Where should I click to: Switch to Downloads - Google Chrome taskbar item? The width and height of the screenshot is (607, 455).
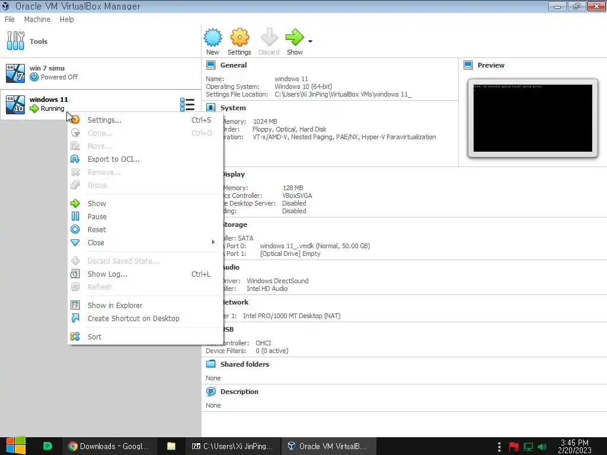coord(109,446)
